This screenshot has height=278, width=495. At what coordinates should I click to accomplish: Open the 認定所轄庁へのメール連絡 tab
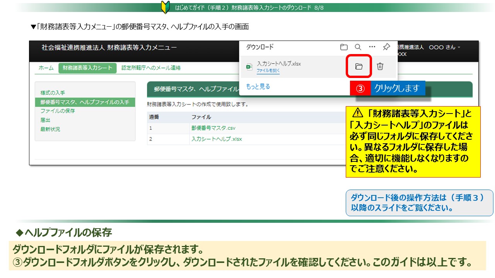[x=151, y=68]
